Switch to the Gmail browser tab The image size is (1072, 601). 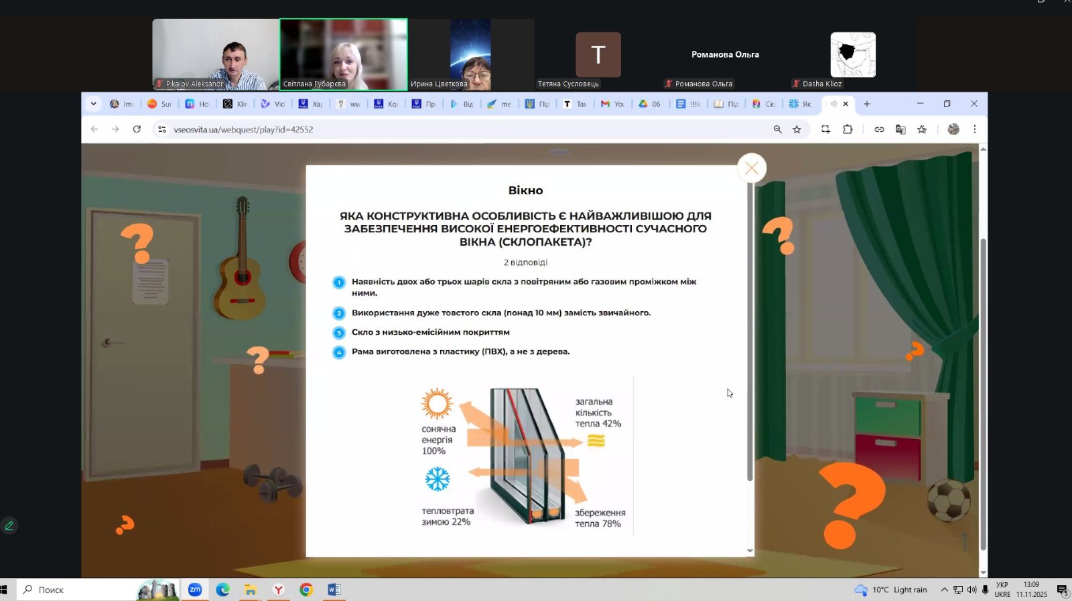point(611,104)
